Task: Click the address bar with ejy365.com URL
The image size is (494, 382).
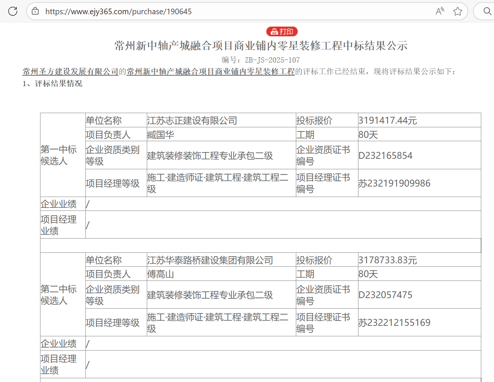Action: [x=225, y=11]
